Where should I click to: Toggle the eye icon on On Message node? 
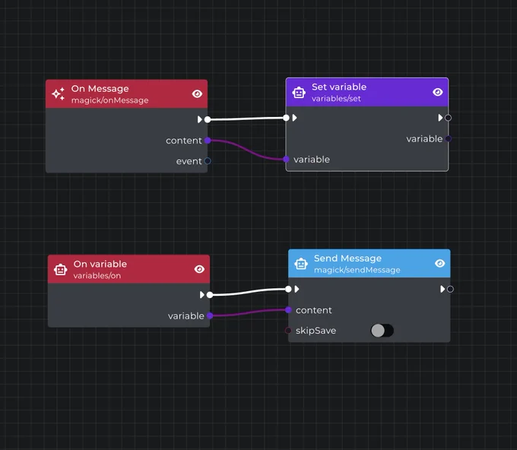197,94
